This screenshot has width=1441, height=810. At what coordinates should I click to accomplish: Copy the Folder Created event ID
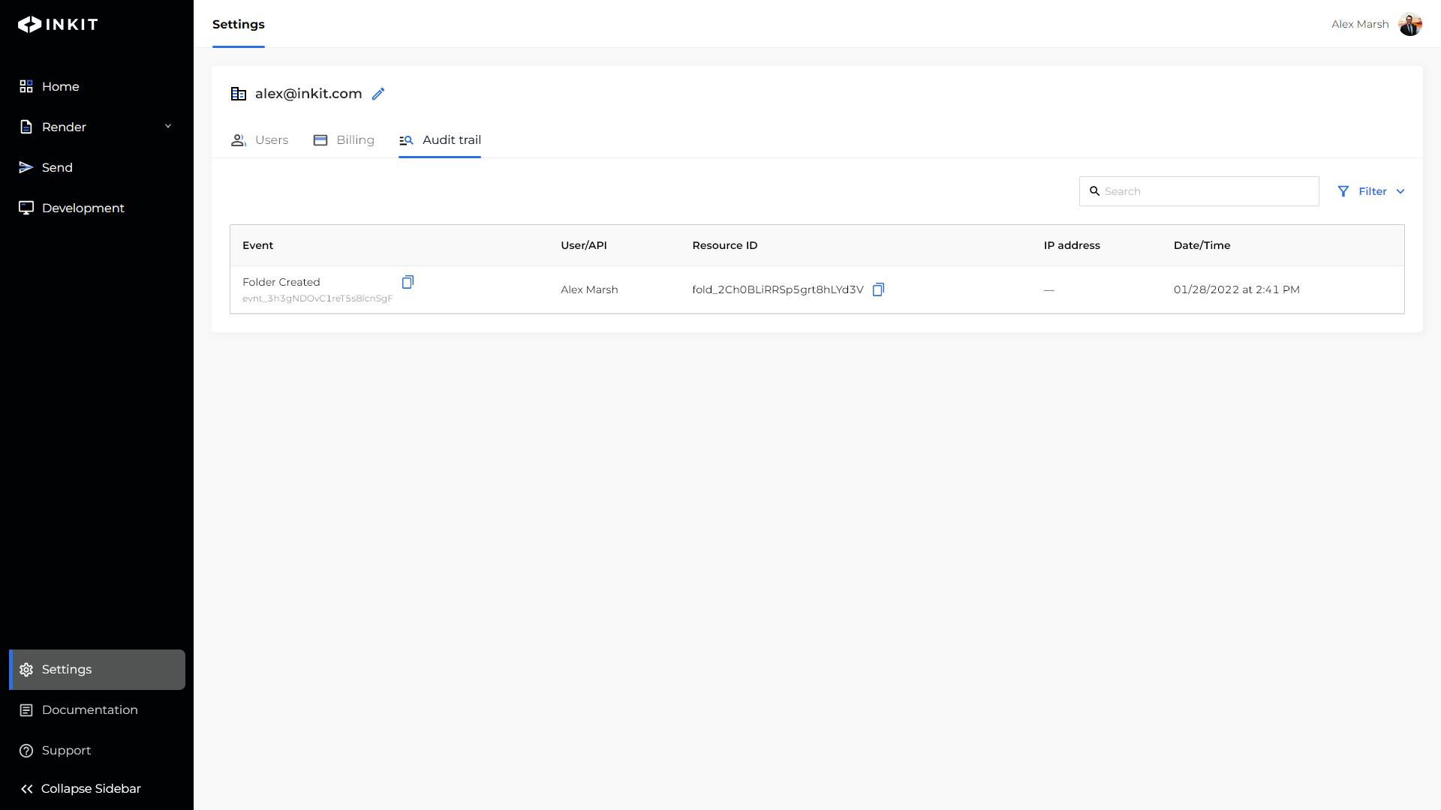(x=408, y=282)
